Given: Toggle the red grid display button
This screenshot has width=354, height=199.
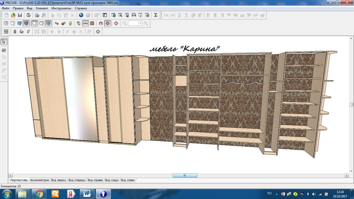Looking at the screenshot, I should (92, 23).
